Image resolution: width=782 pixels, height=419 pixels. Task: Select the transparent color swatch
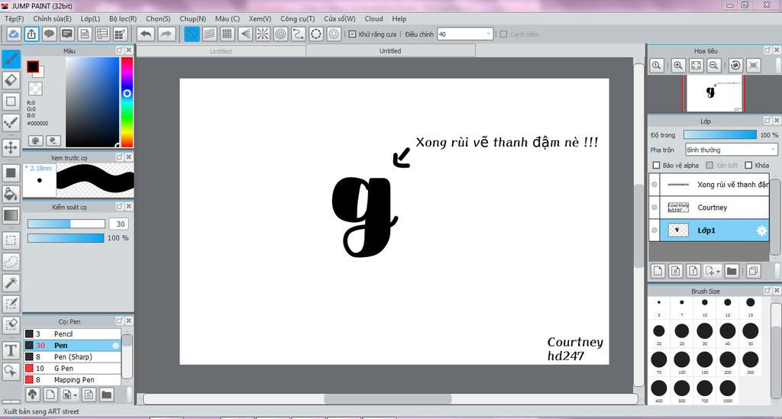(x=35, y=89)
